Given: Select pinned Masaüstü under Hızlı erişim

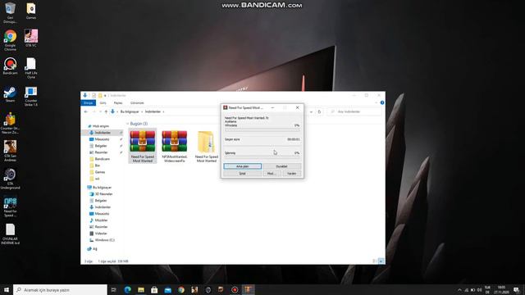Looking at the screenshot, I should coord(102,139).
